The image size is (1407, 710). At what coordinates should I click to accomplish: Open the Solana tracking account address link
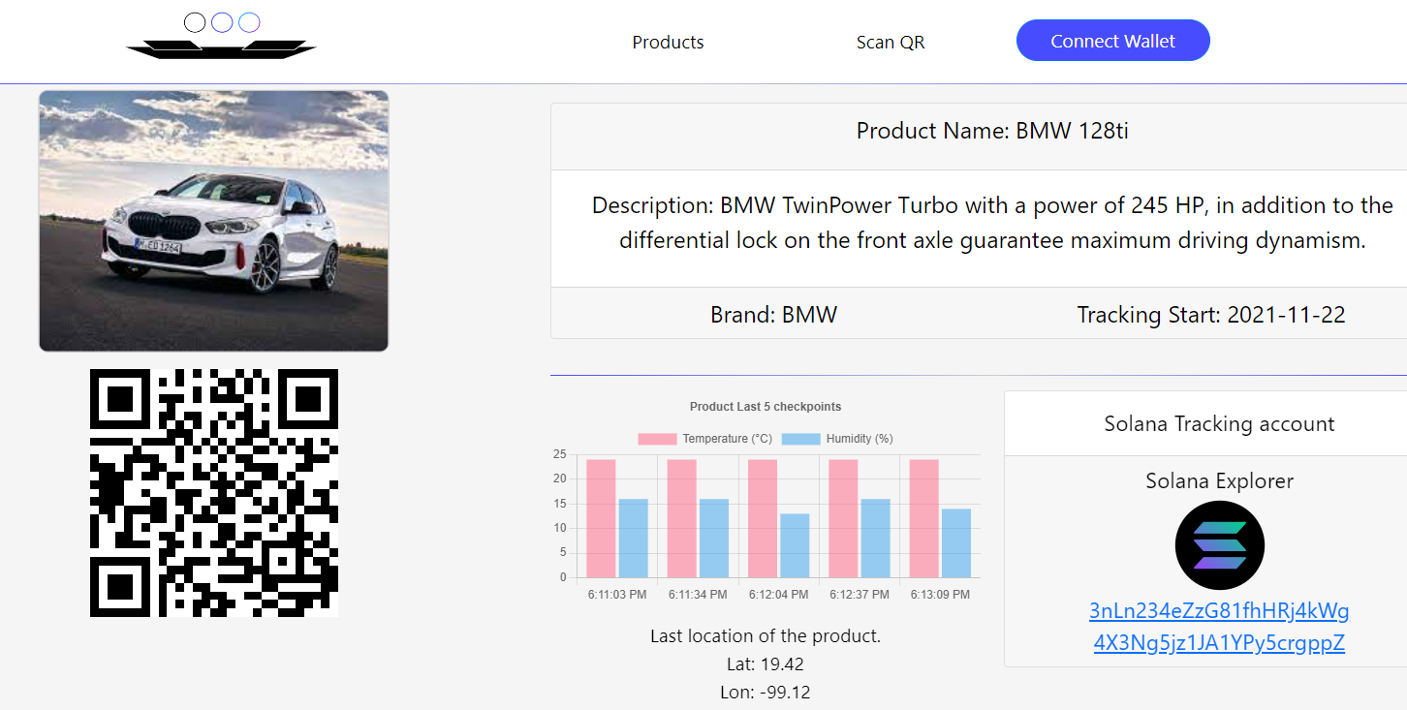(1219, 627)
